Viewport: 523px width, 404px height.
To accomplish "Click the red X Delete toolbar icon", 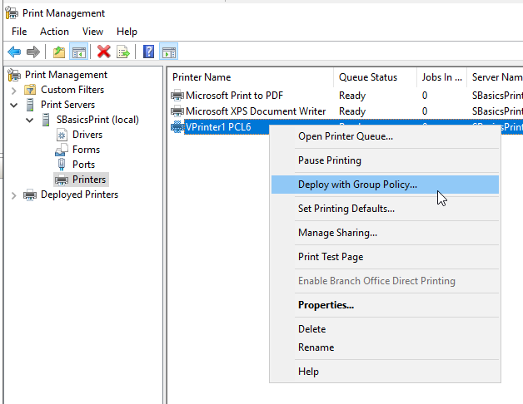I will (x=104, y=52).
